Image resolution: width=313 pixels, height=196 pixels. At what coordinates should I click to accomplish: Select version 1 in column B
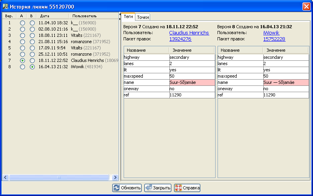[x=32, y=23]
